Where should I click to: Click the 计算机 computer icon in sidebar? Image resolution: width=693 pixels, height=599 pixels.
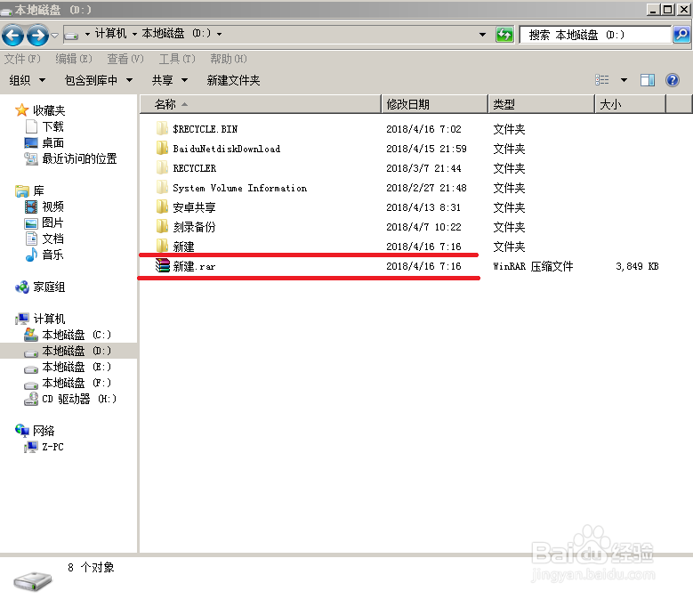click(x=22, y=319)
